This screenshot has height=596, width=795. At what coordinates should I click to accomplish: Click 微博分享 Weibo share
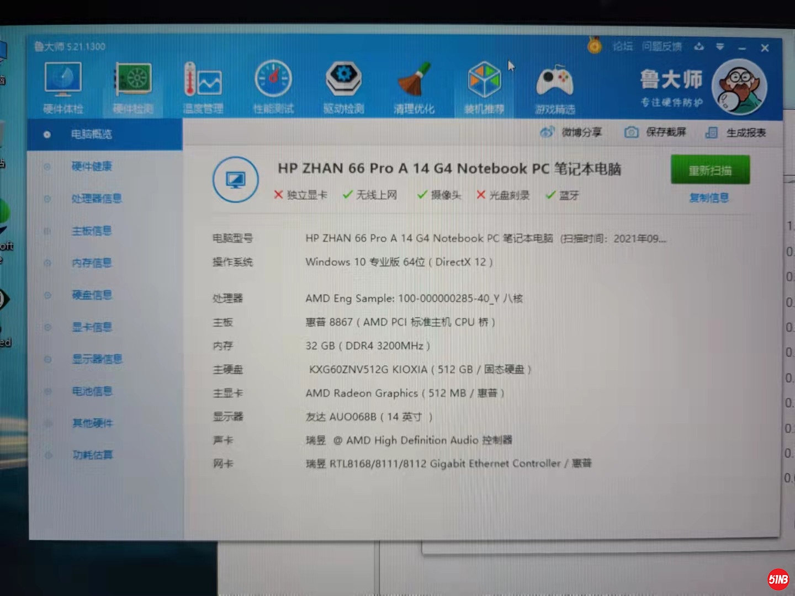571,132
